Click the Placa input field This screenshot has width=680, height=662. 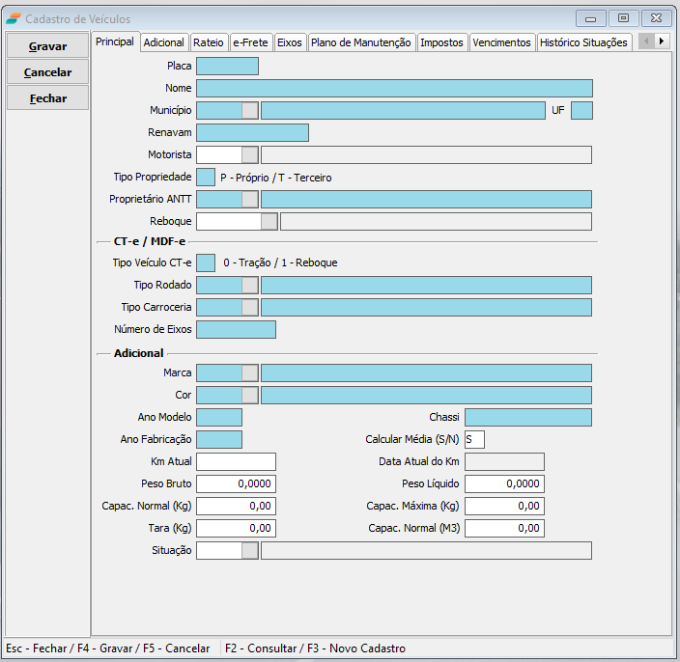tap(227, 67)
